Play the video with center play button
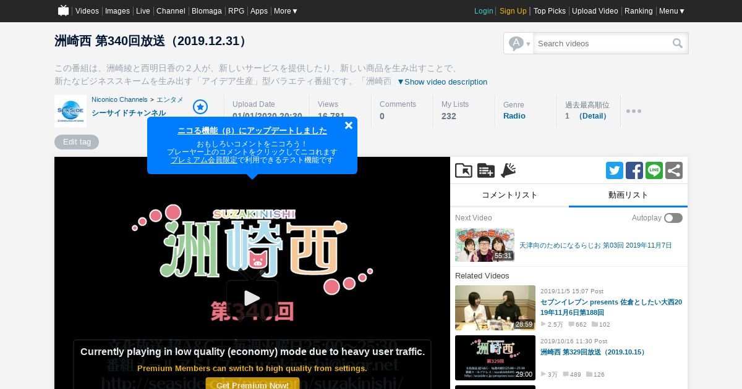This screenshot has width=742, height=389. (252, 298)
